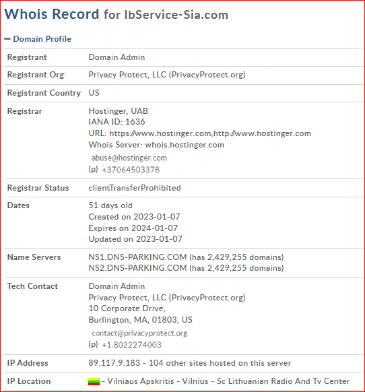Viewport: 365px width, 392px height.
Task: Click the Expires on 2024-01-07 date
Action: [x=133, y=228]
